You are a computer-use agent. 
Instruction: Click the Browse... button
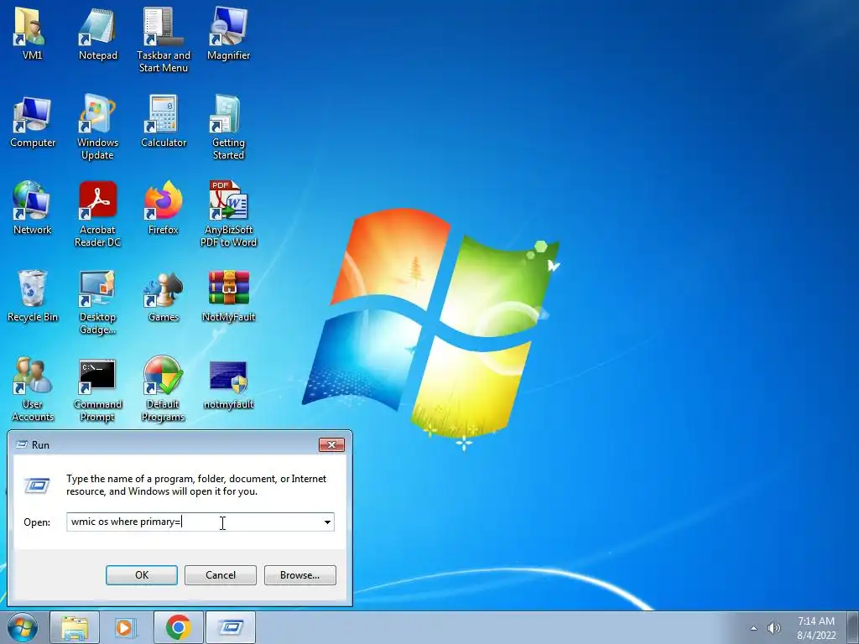tap(299, 575)
